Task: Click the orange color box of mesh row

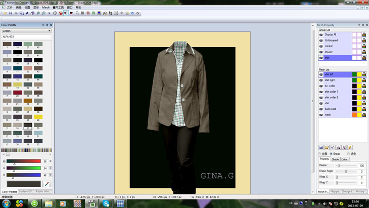Action: 354,115
